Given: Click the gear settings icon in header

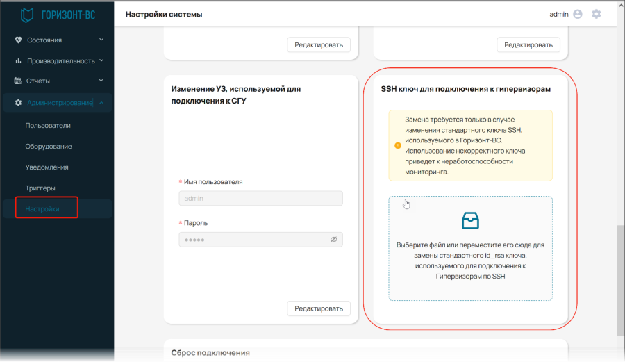Looking at the screenshot, I should [597, 14].
